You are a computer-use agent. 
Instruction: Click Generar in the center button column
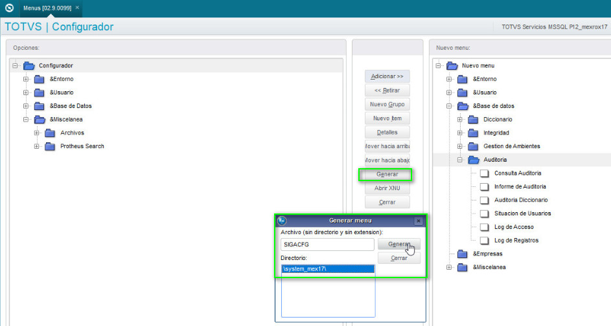pos(387,174)
